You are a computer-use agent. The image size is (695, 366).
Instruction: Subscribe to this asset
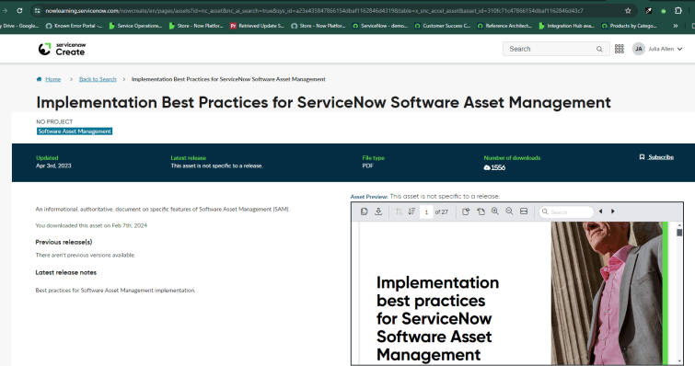pos(656,157)
